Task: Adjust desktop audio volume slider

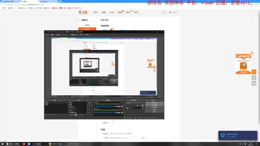Action: point(106,106)
